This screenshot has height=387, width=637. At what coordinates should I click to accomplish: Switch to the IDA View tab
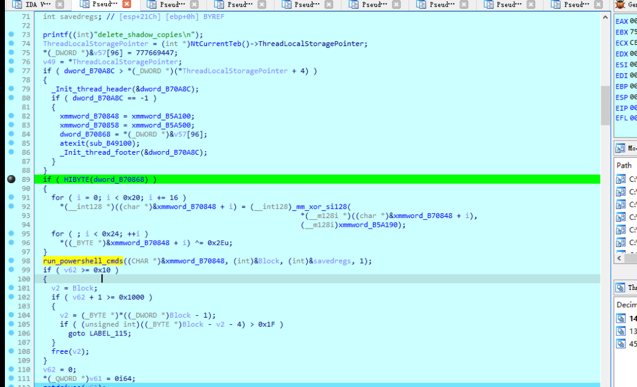(38, 4)
